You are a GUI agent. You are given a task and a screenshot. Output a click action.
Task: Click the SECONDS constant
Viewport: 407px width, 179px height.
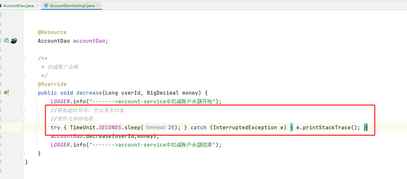pos(110,128)
